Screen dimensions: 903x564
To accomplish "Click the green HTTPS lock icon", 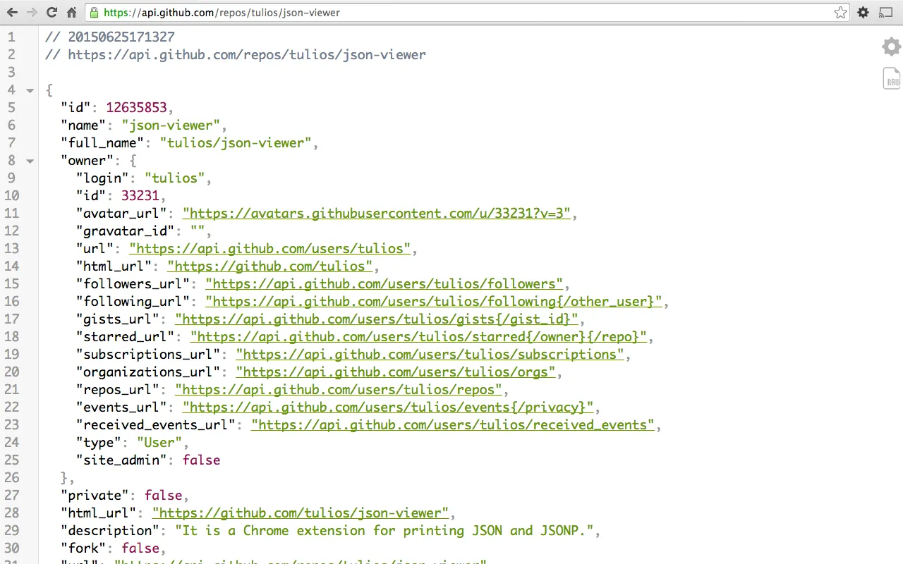I will [x=94, y=12].
